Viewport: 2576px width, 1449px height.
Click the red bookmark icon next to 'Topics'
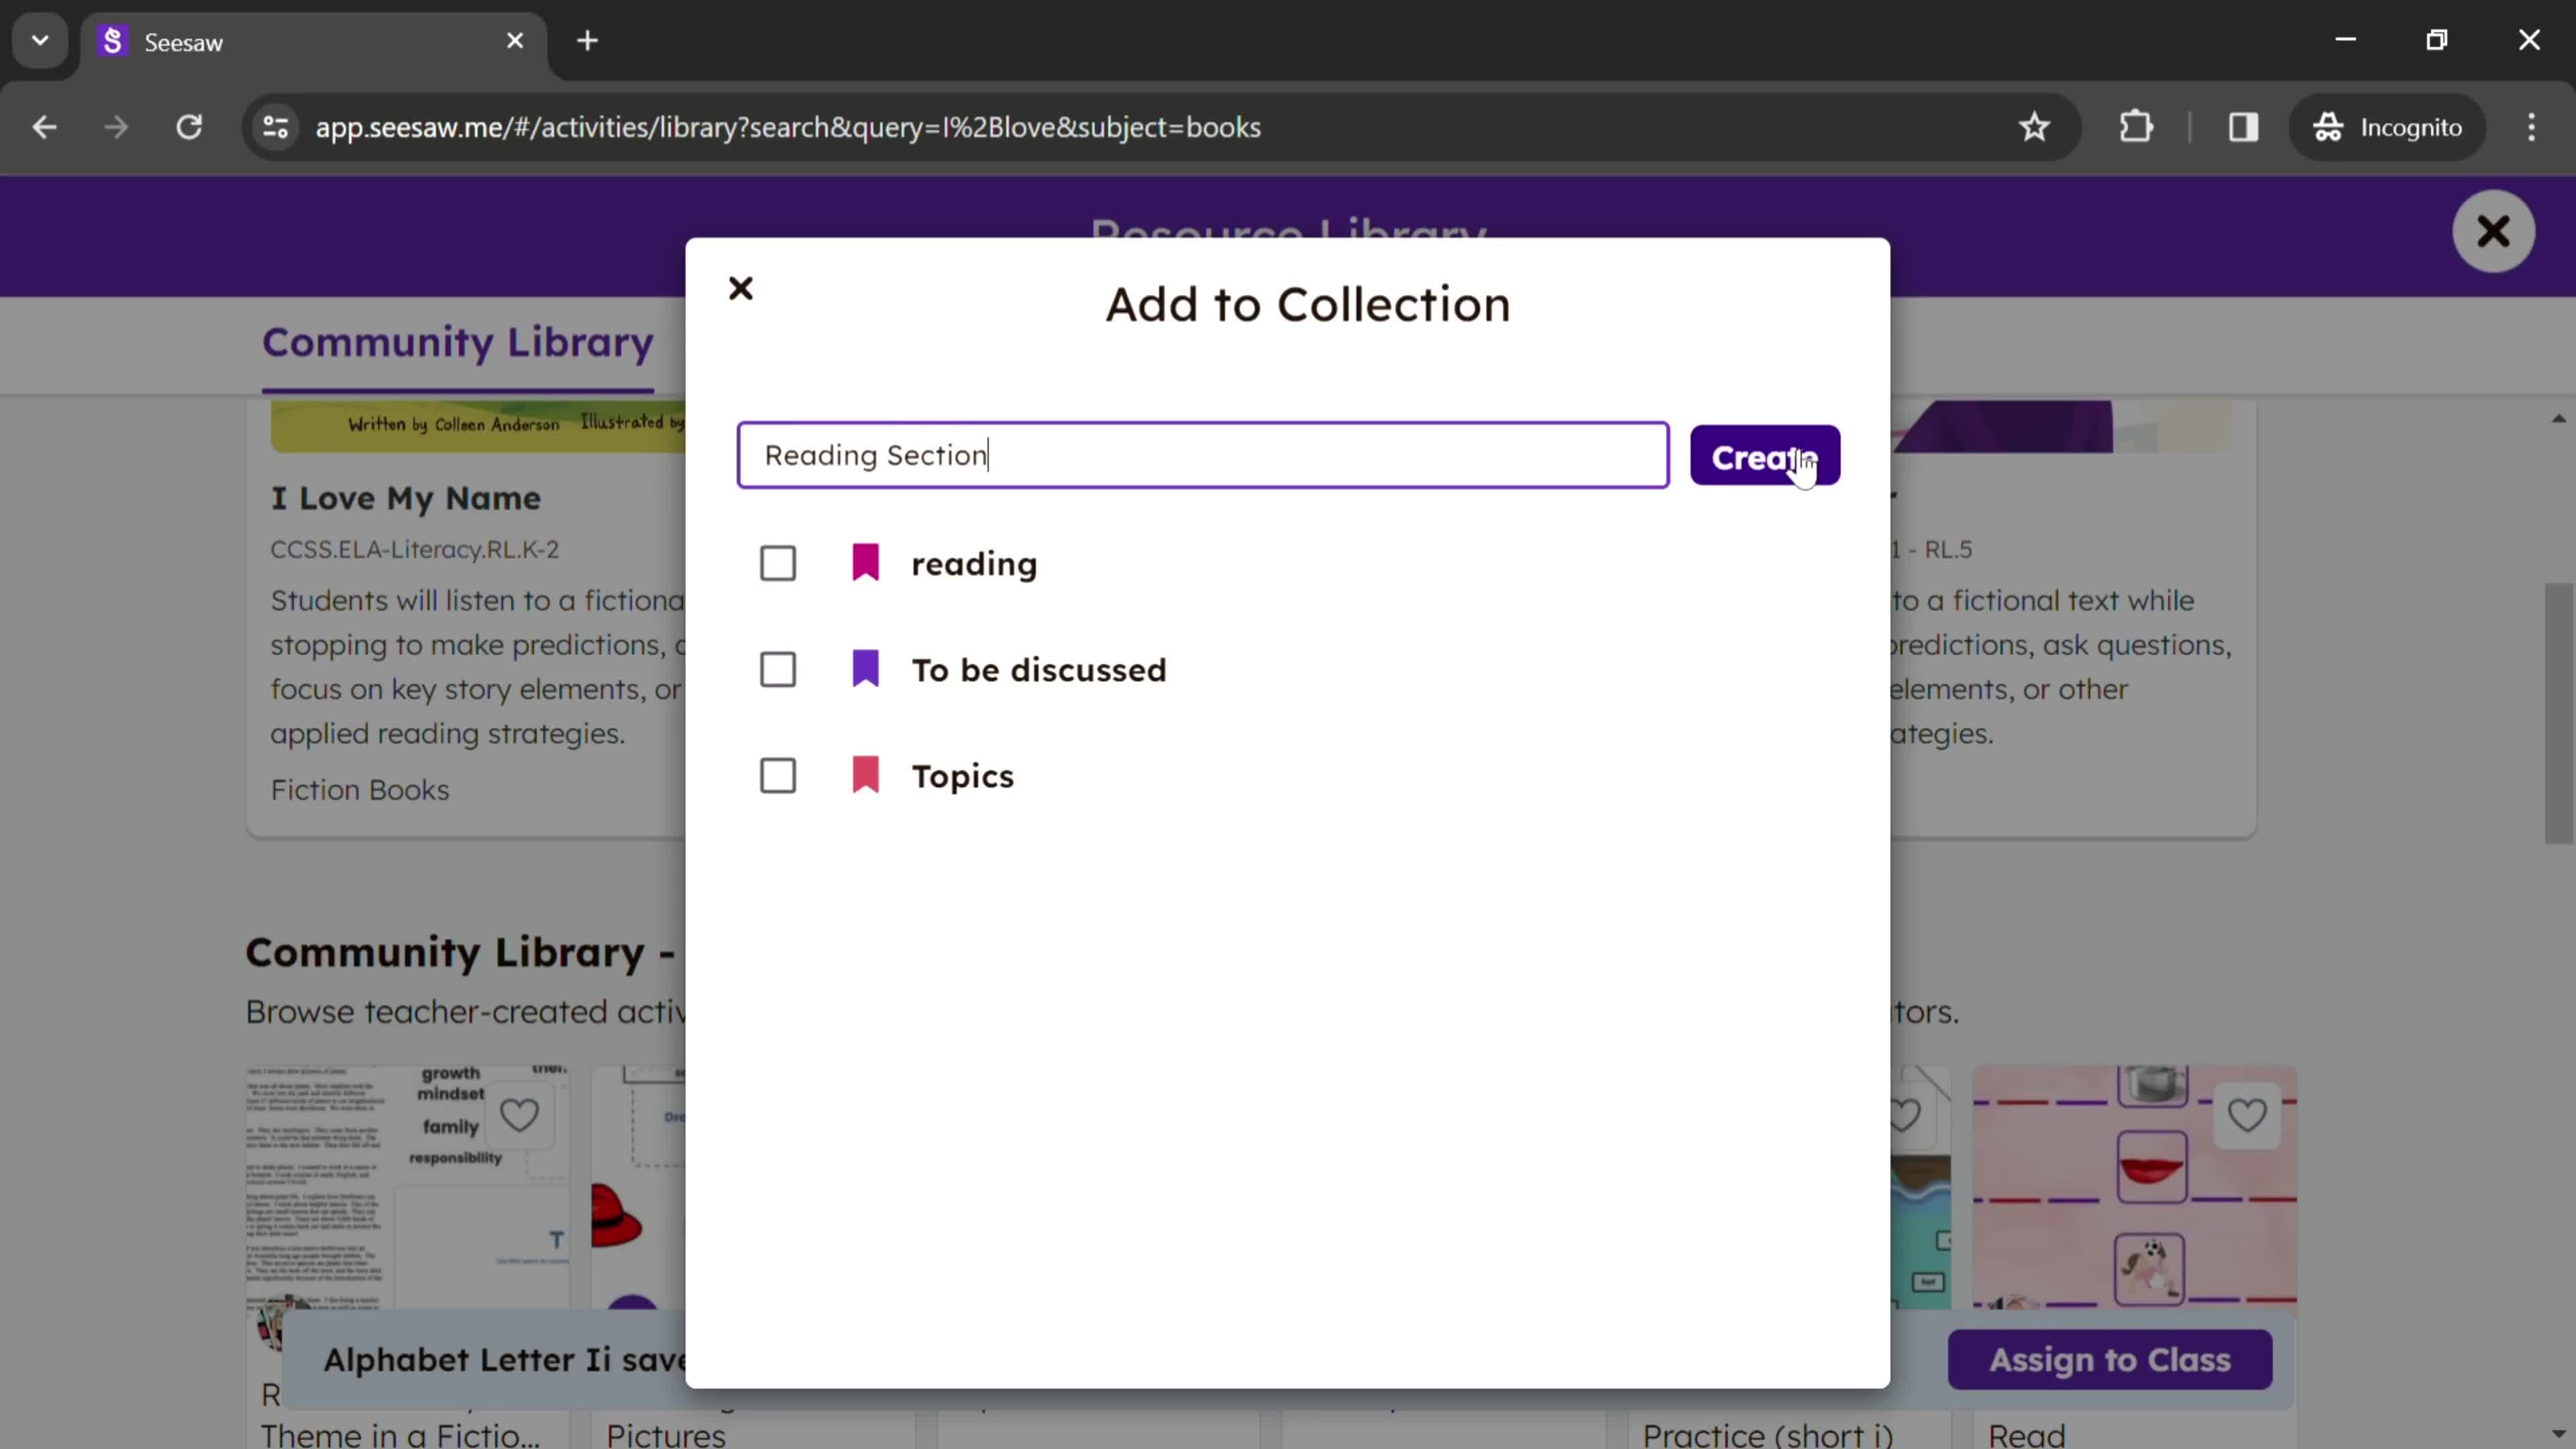[x=867, y=775]
